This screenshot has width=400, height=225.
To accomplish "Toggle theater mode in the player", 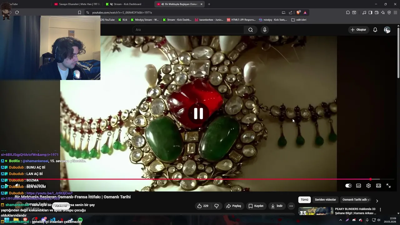I will [x=378, y=186].
